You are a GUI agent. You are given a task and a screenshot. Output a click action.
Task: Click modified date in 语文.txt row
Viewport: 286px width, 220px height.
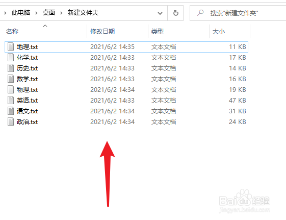point(112,111)
